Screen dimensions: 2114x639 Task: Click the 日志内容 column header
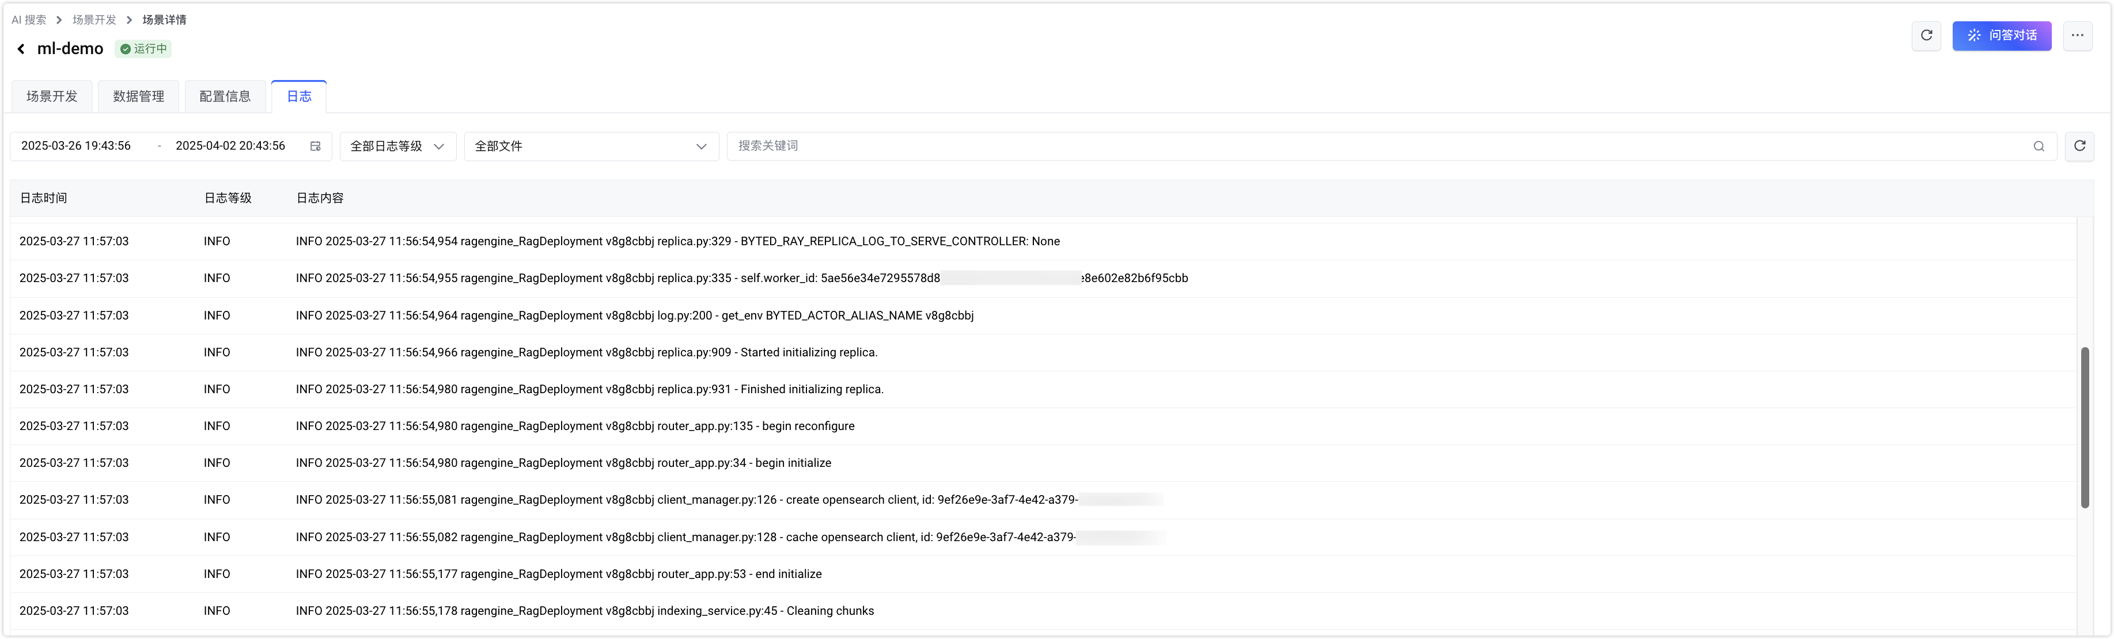tap(320, 199)
